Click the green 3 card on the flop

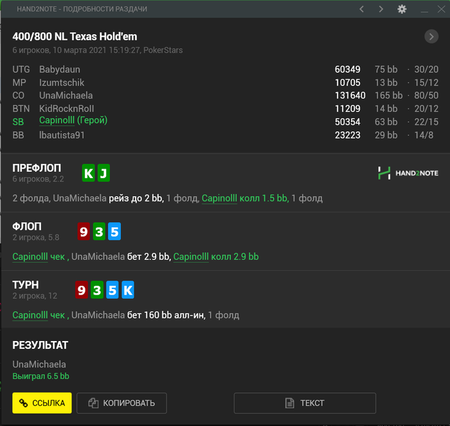click(x=99, y=231)
